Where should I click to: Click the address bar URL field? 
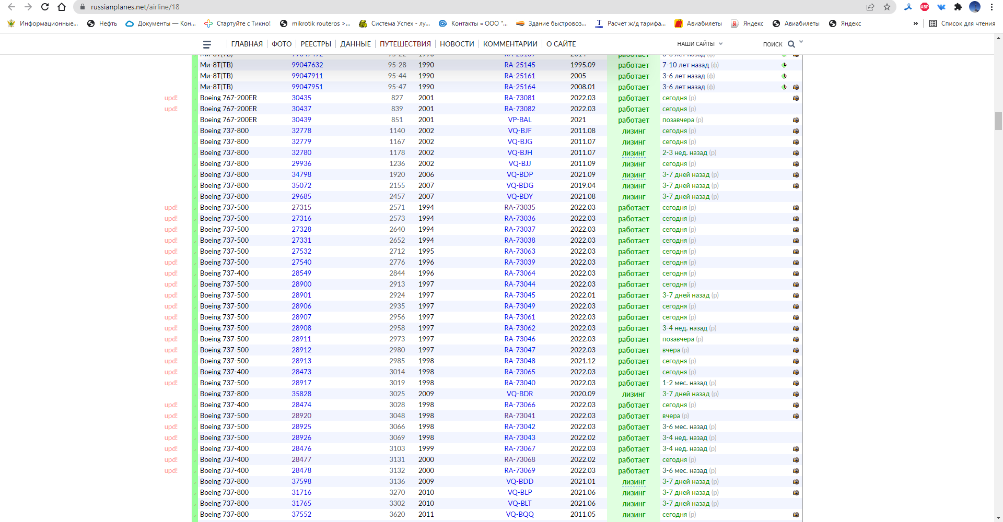(470, 7)
